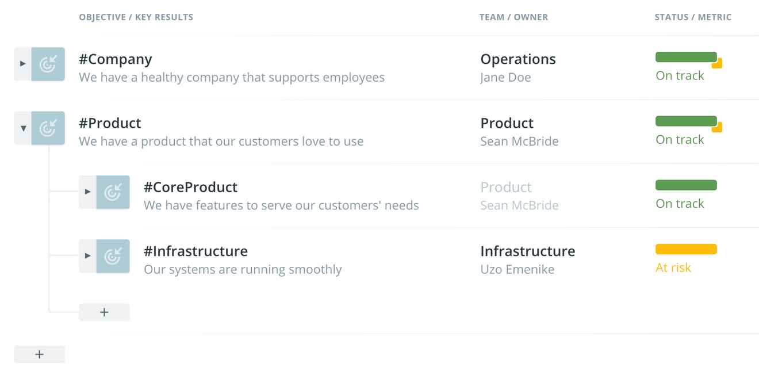The width and height of the screenshot is (759, 378).
Task: Click the #Company objective target icon
Action: click(x=48, y=64)
